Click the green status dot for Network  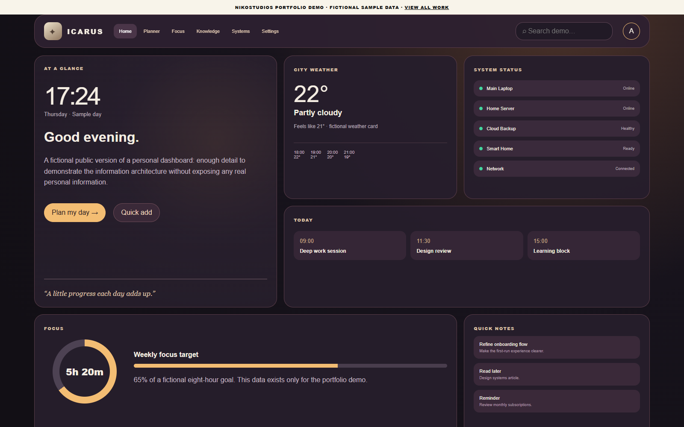pos(481,169)
